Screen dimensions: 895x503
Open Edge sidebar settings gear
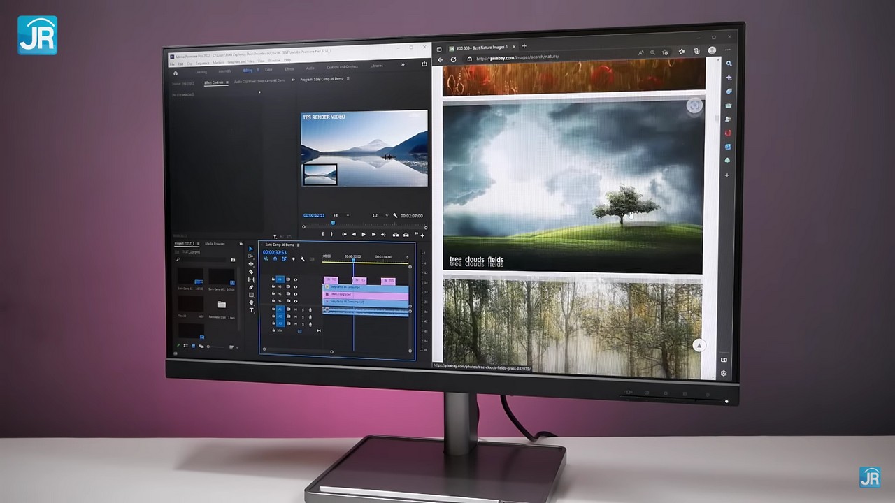(724, 374)
